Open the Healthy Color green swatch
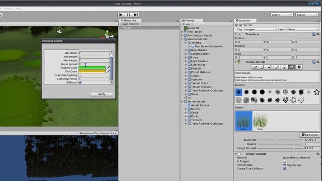The height and width of the screenshot is (181, 322). pyautogui.click(x=92, y=67)
